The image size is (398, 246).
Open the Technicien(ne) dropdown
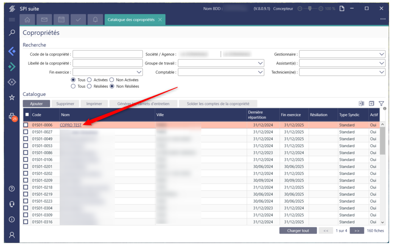[x=342, y=72]
